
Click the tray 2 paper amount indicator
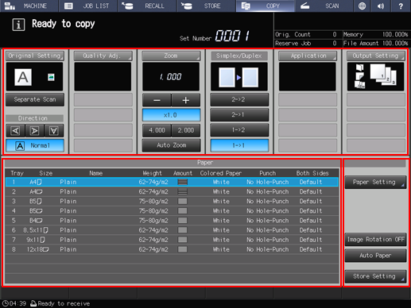[183, 191]
